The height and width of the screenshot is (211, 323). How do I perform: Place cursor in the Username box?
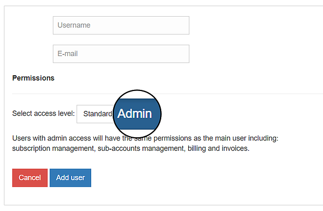coord(121,25)
